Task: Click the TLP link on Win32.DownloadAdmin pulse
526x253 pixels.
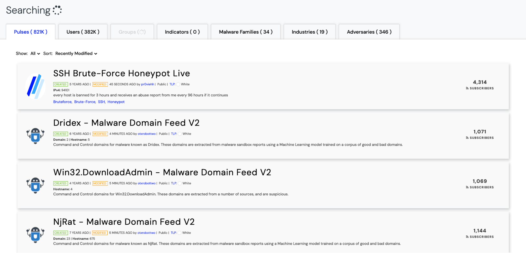Action: (174, 183)
